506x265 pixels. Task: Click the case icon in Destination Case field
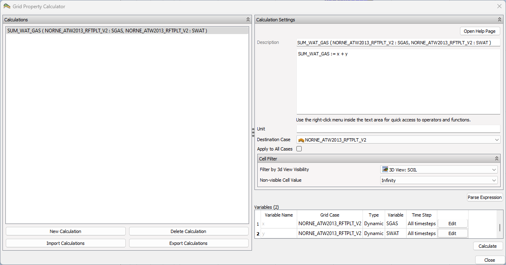point(301,140)
